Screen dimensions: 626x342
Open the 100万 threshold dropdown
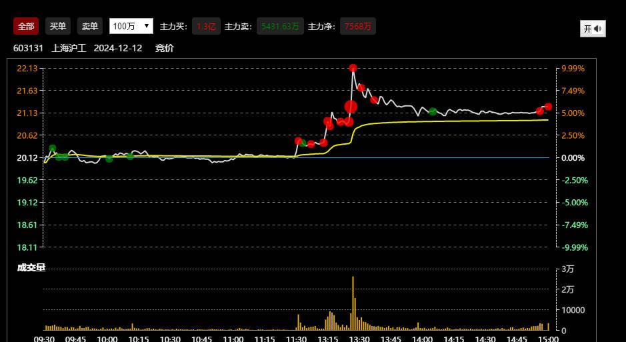pyautogui.click(x=131, y=26)
